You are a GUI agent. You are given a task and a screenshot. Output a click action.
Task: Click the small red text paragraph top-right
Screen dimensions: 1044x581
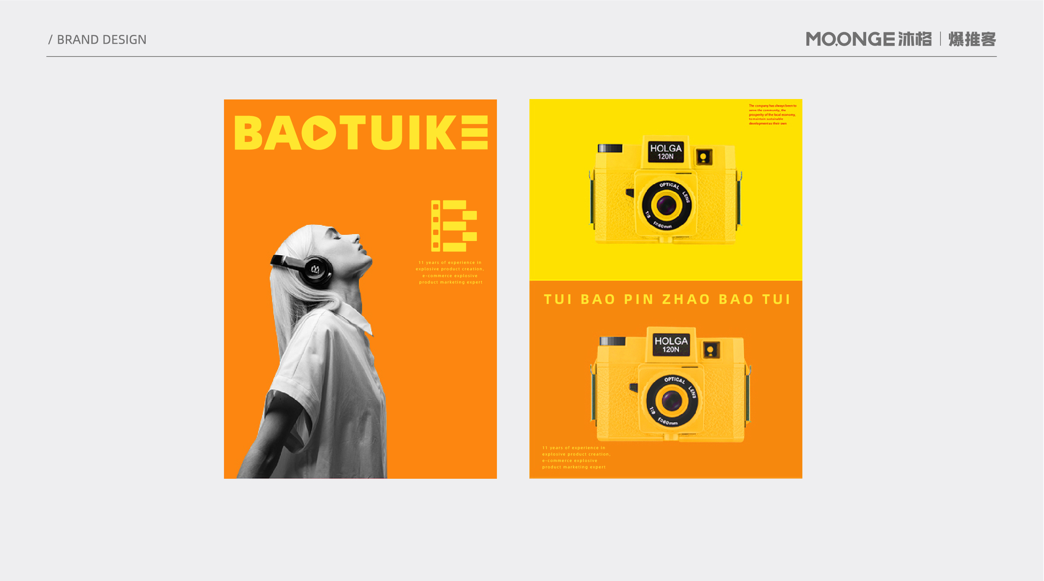[772, 115]
